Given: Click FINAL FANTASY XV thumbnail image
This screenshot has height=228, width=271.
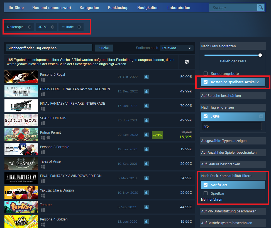Looking at the screenshot, I should pyautogui.click(x=21, y=178).
